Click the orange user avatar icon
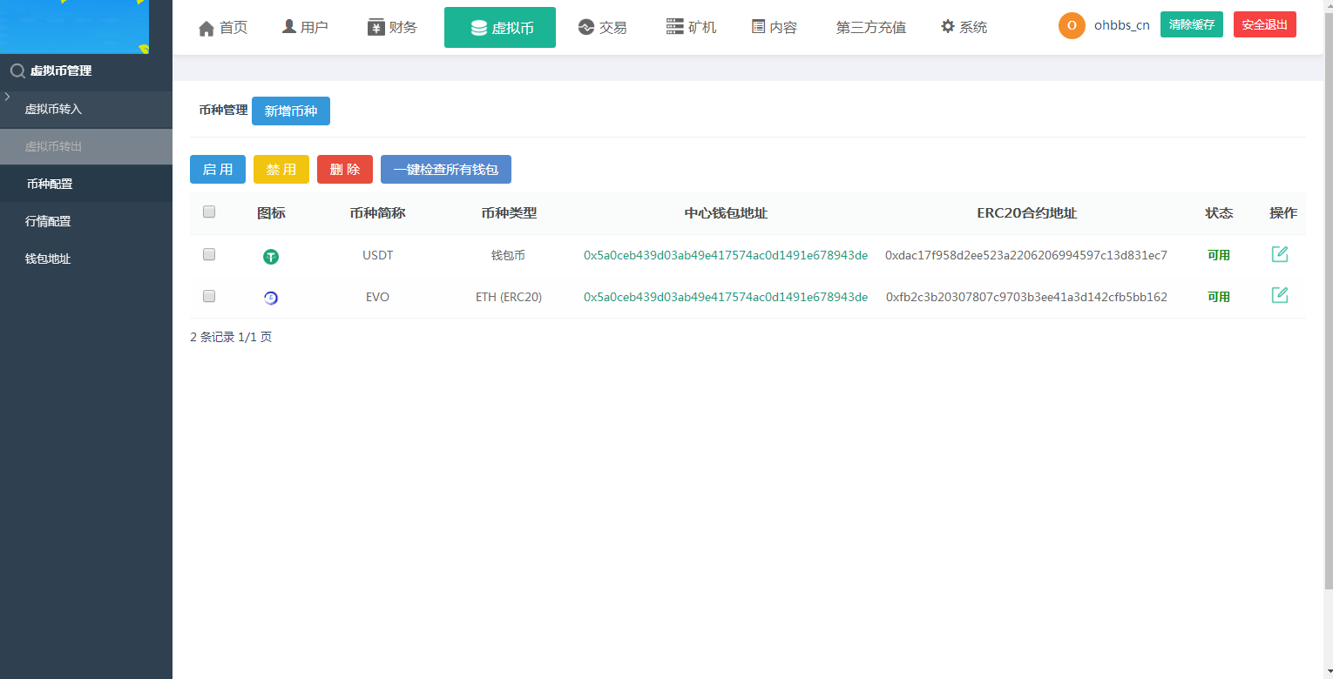 (x=1072, y=25)
